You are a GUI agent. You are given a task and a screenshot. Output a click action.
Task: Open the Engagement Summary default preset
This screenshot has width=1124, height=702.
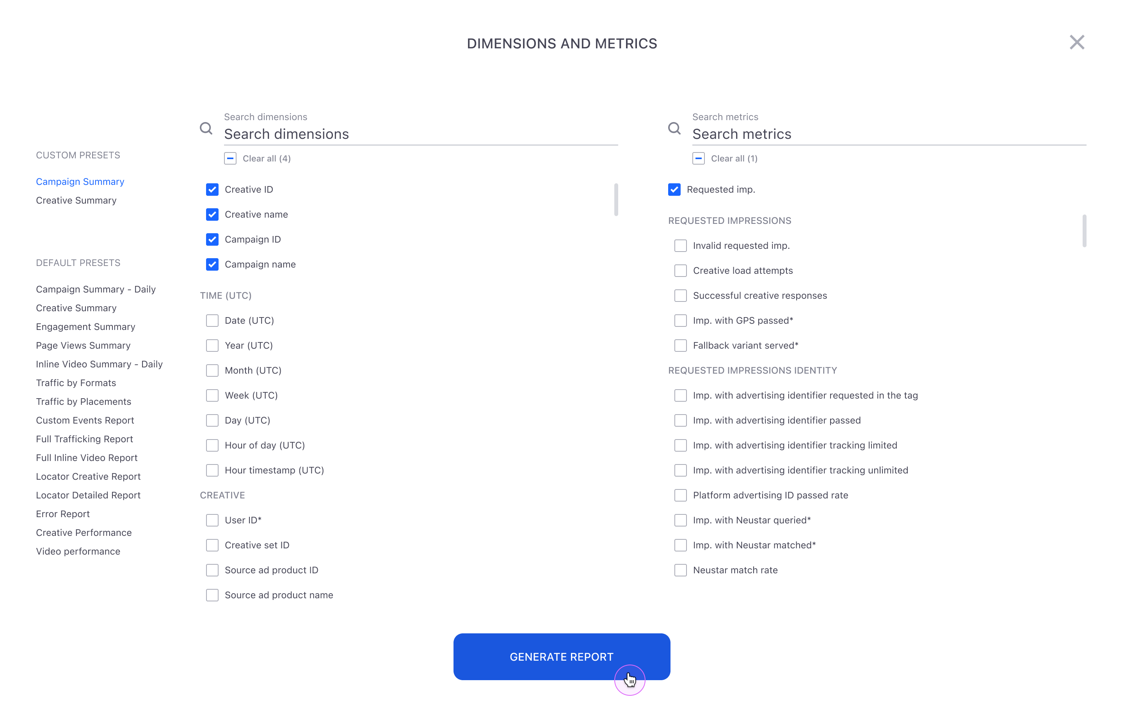point(85,327)
